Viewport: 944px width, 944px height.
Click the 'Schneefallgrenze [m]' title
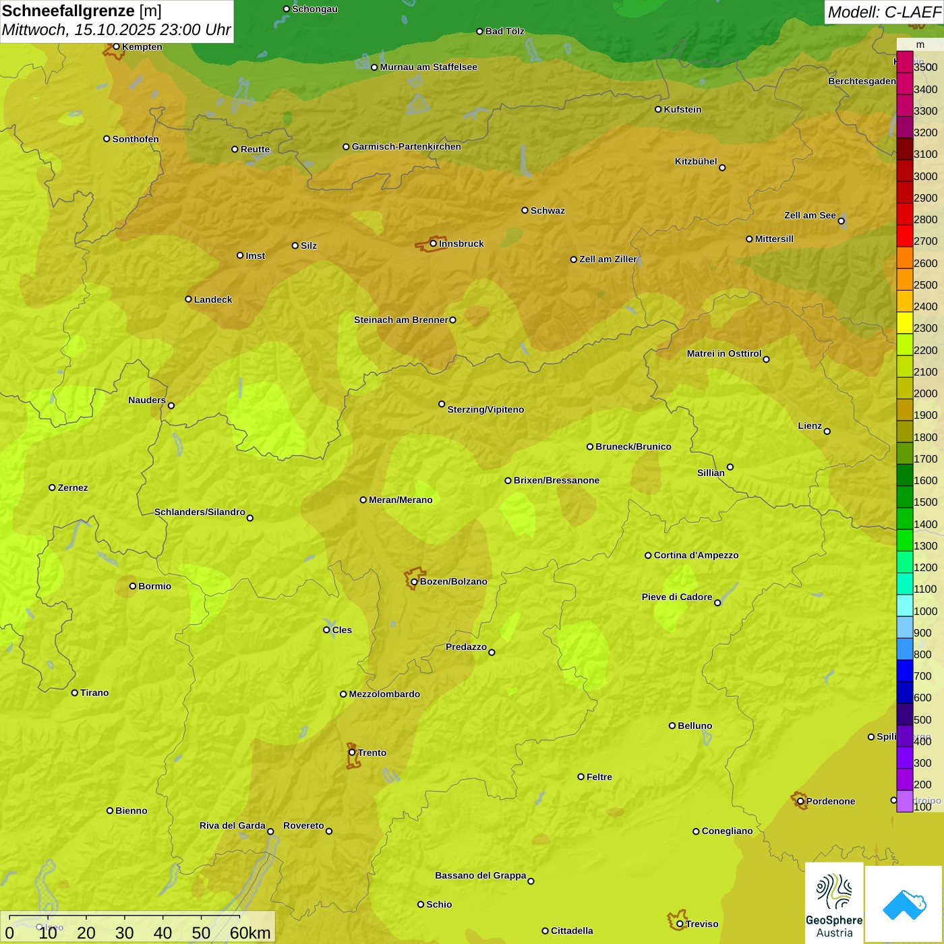[x=82, y=11]
